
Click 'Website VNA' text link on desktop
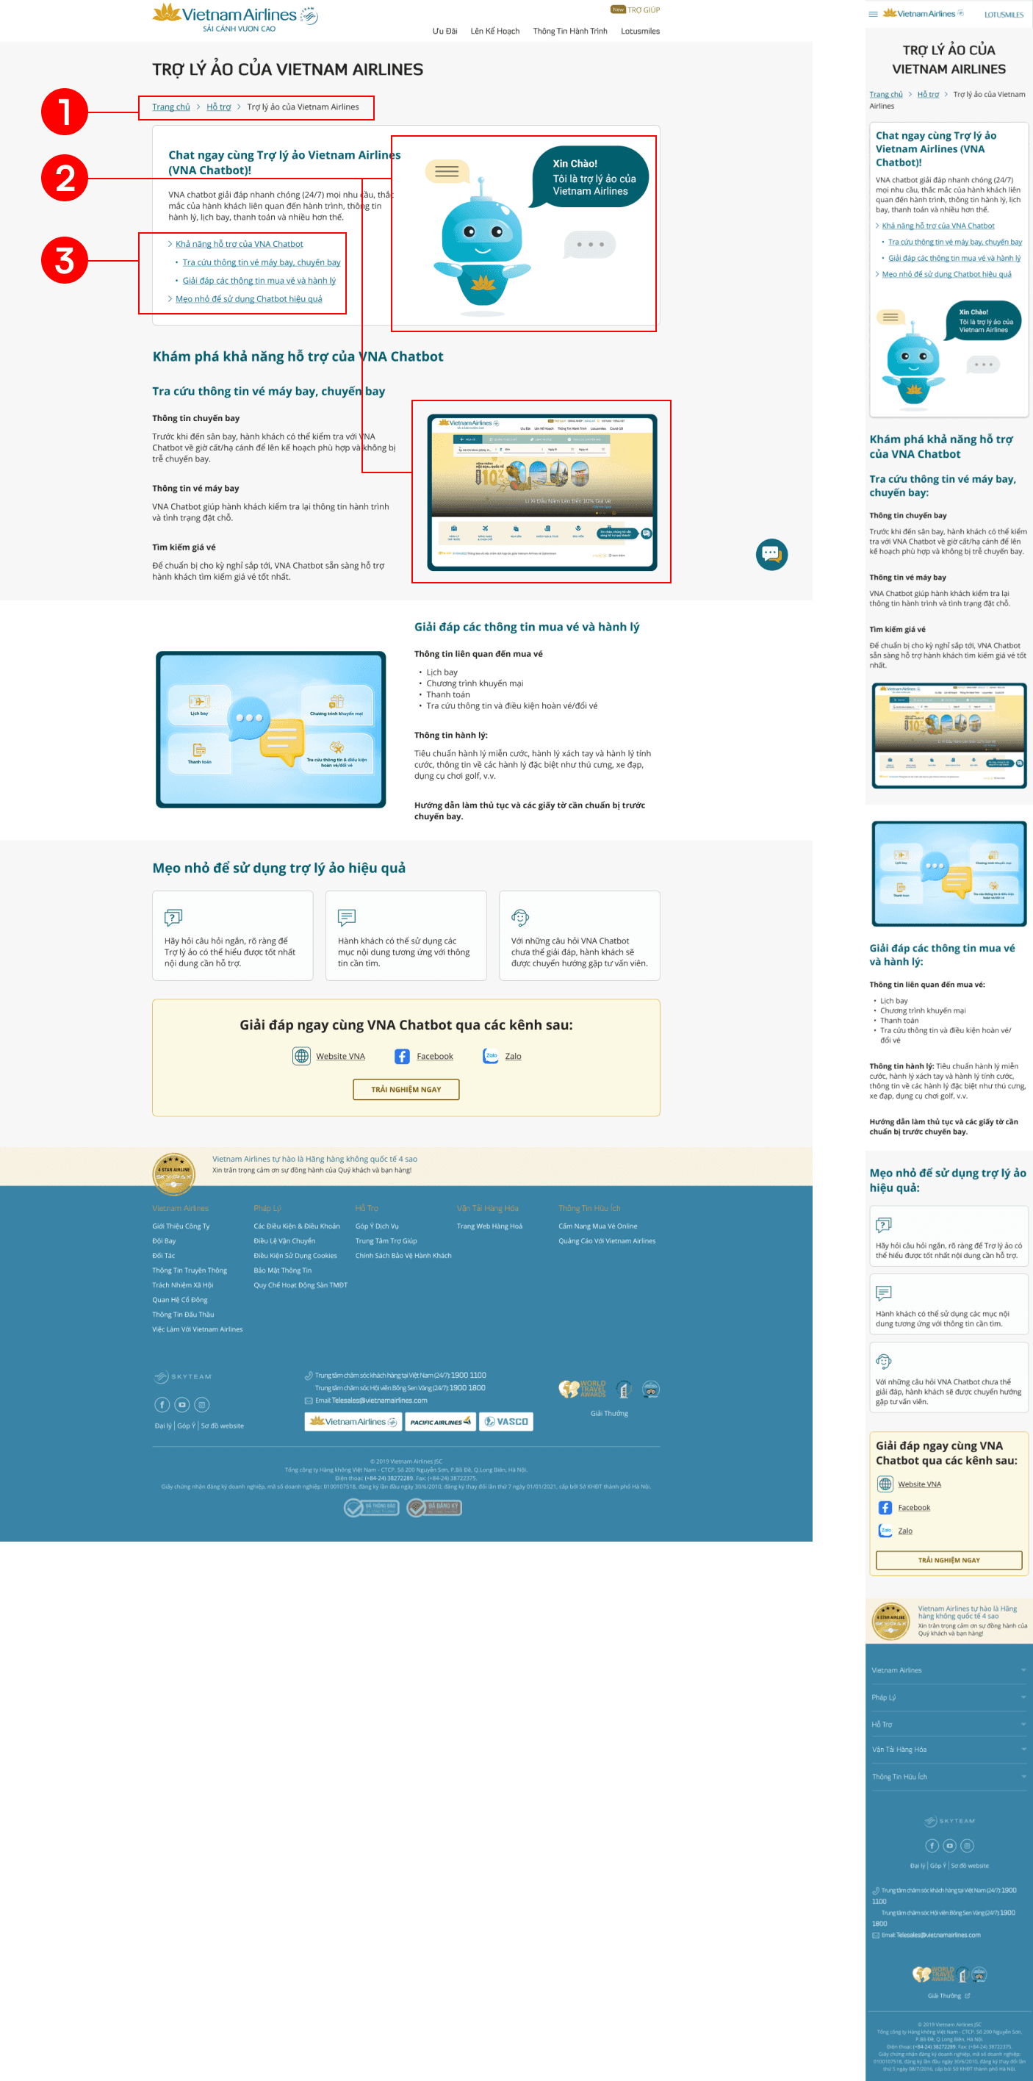pyautogui.click(x=340, y=1057)
